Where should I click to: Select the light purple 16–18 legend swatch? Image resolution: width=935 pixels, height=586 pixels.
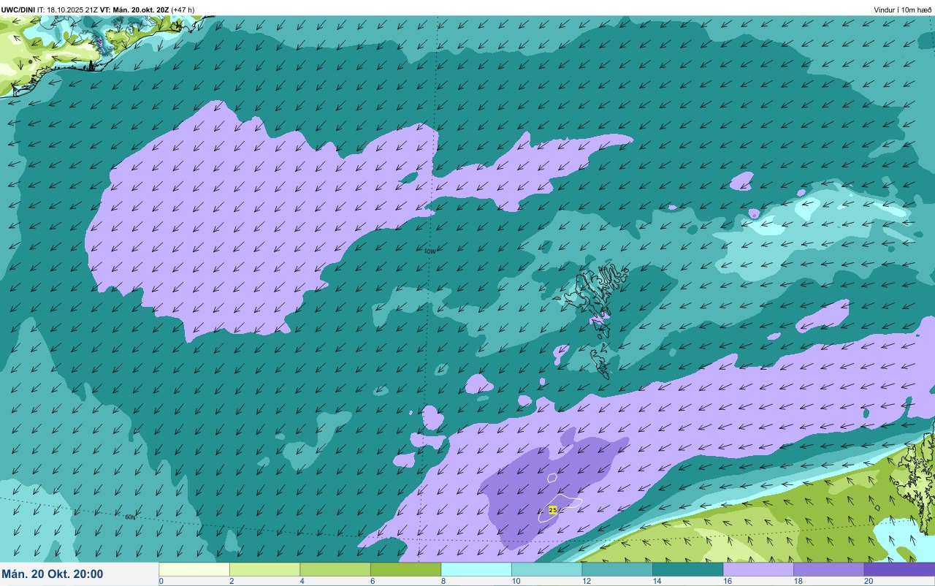[x=758, y=569]
